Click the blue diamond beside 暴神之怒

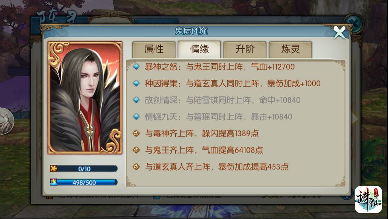click(136, 67)
